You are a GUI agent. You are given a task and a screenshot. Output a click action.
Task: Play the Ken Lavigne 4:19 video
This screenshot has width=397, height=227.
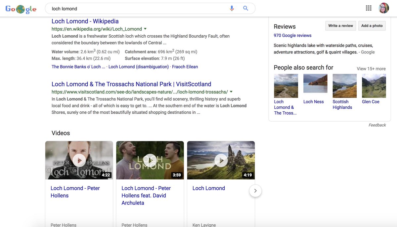click(221, 160)
